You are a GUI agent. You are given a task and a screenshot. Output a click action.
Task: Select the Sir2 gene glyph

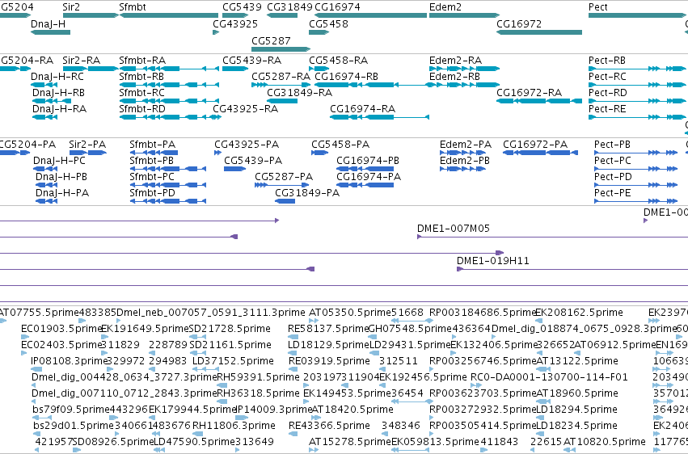click(x=91, y=15)
